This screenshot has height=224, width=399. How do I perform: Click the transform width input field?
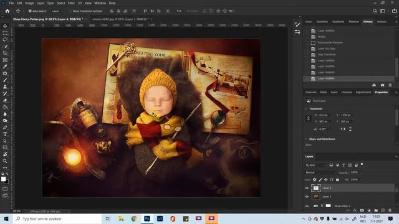tap(324, 115)
